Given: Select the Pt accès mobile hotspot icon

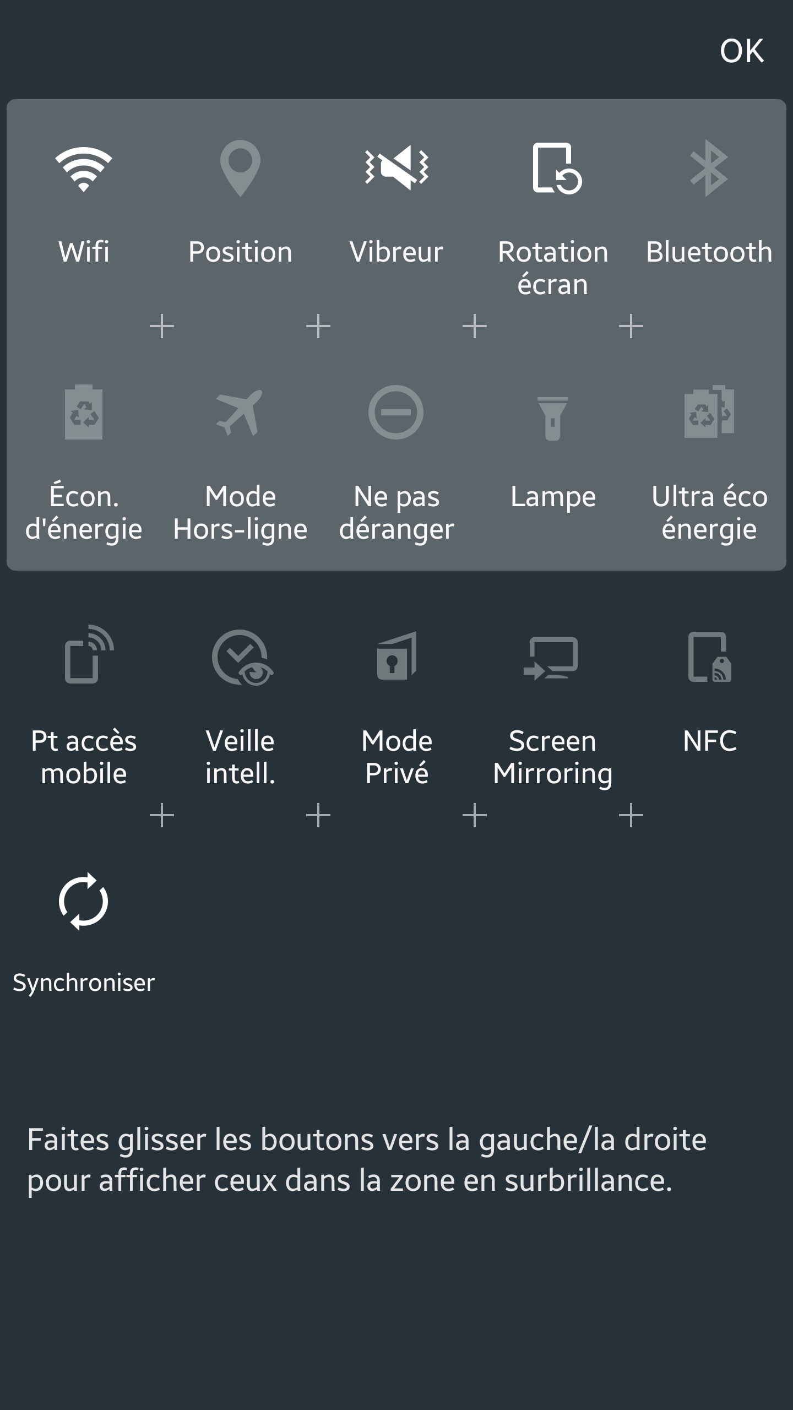Looking at the screenshot, I should [87, 655].
